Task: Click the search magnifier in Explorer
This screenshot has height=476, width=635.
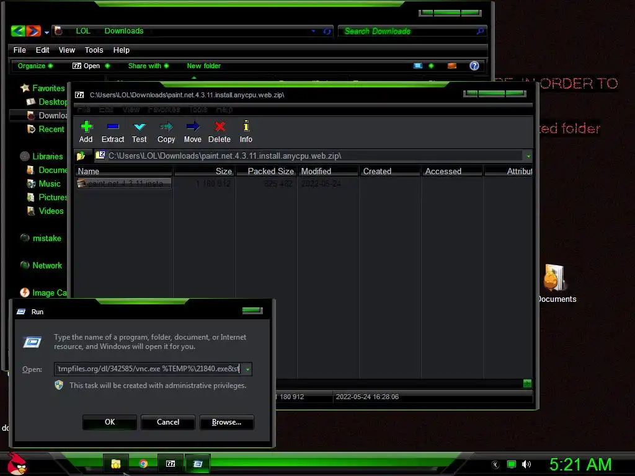Action: point(480,31)
